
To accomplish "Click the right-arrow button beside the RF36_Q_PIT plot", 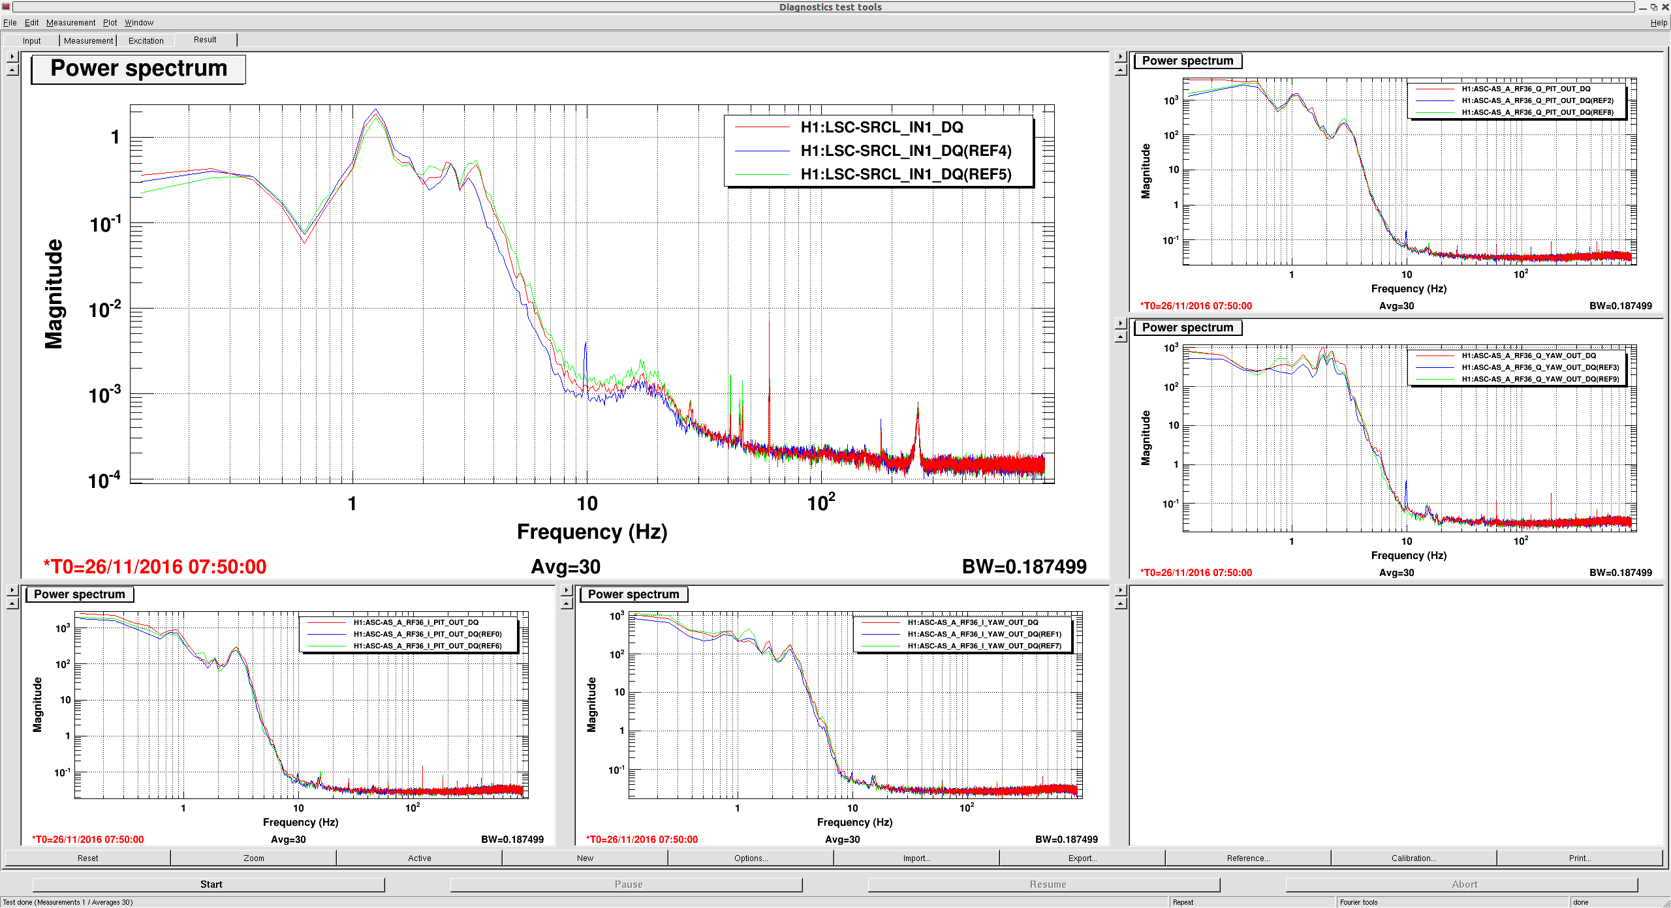I will 1121,57.
